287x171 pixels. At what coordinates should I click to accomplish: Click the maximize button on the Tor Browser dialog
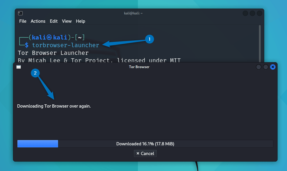point(265,67)
